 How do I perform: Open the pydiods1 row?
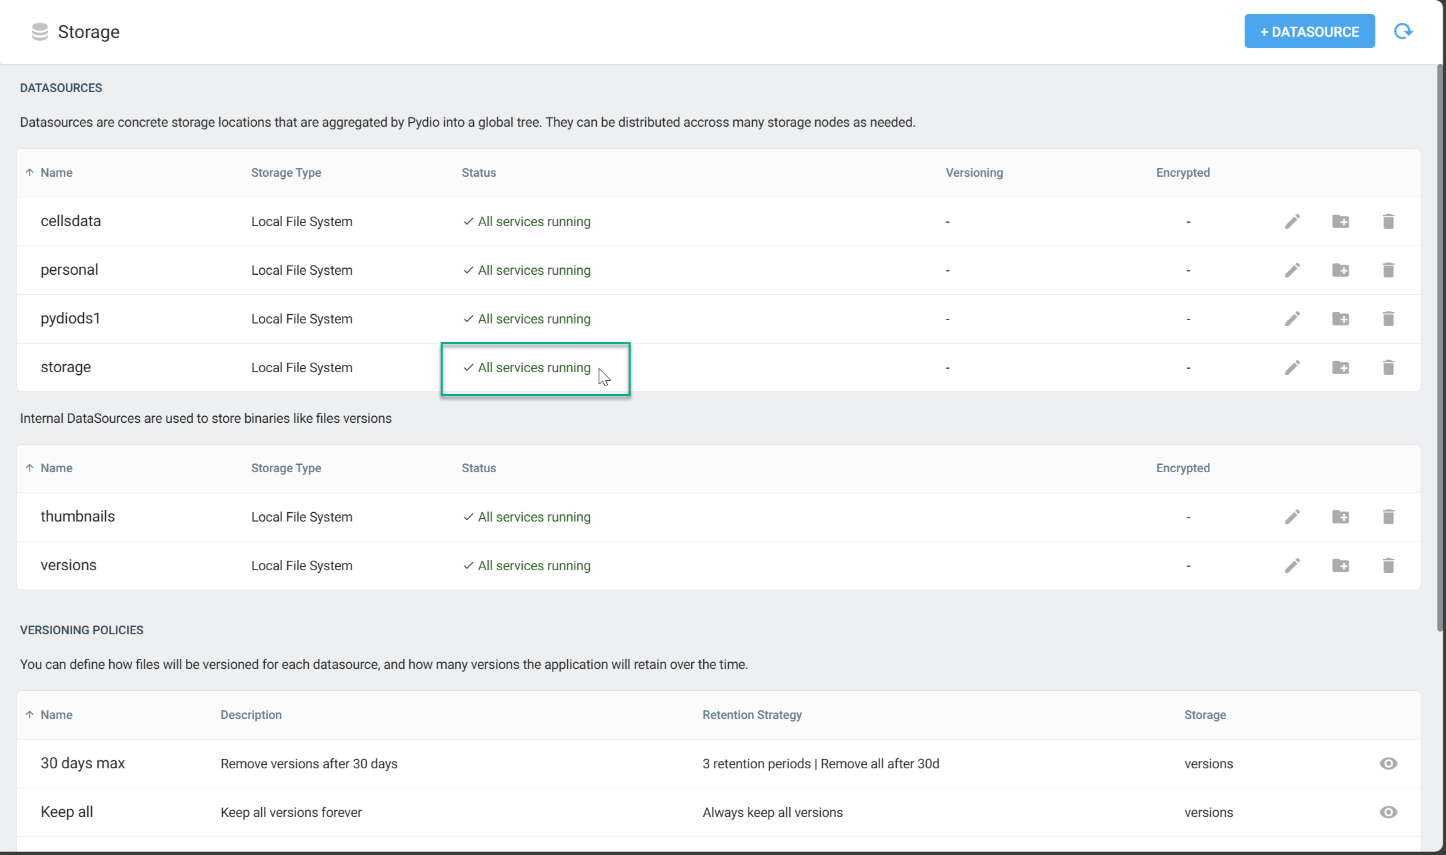pos(719,319)
